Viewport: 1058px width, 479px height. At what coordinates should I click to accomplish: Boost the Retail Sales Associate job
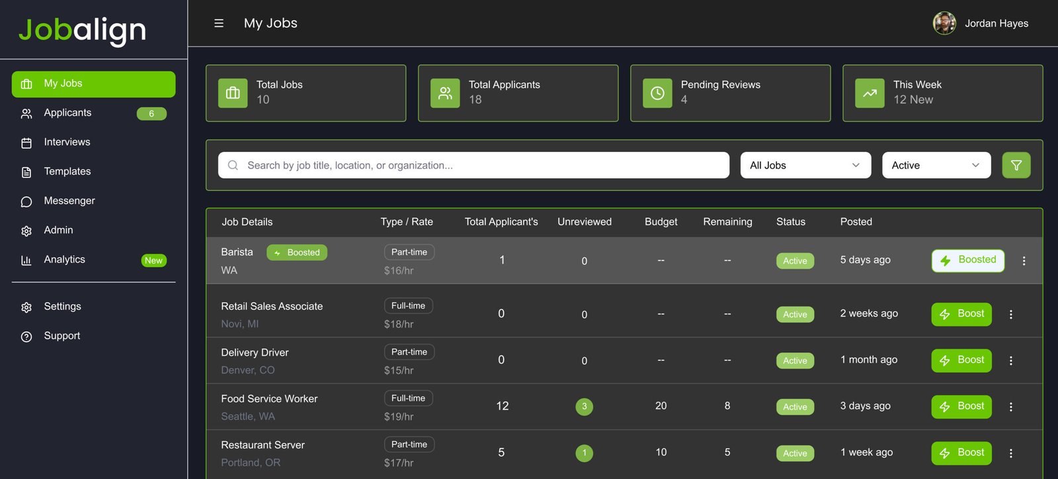click(961, 314)
